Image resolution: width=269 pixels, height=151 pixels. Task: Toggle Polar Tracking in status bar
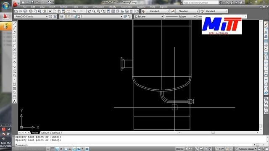pos(61,149)
